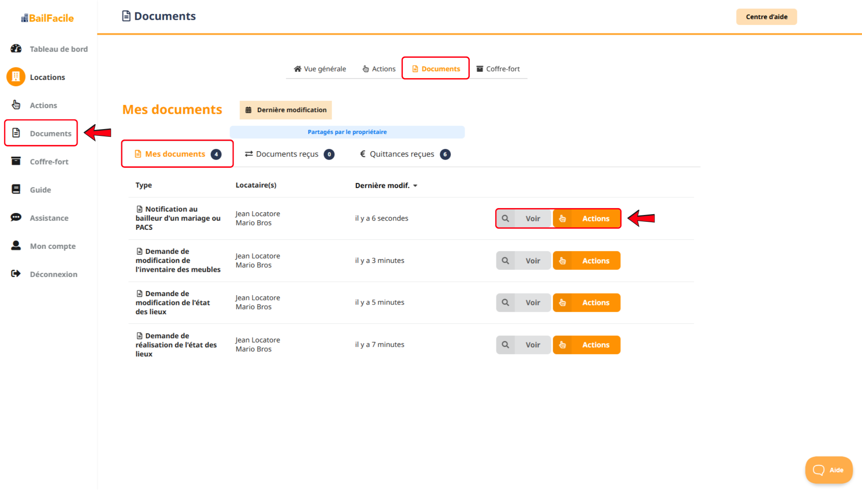Click magnifier icon on the PACS notification row

coord(505,218)
